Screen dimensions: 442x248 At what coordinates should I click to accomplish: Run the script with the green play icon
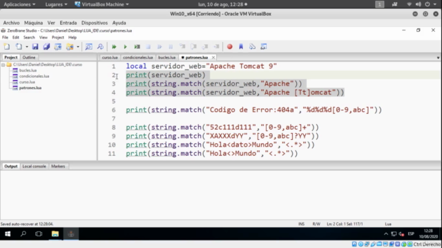tap(126, 47)
